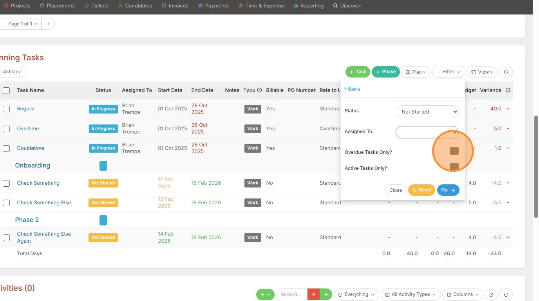
Task: Select the Regular task checkbox
Action: pos(6,109)
